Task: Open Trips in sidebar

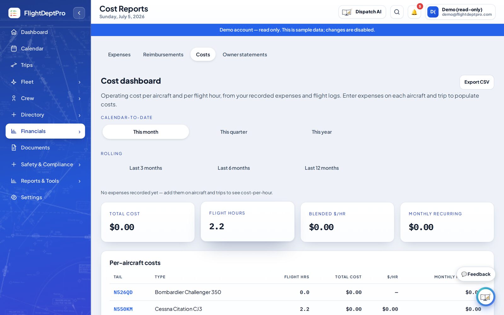Action: 45,65
